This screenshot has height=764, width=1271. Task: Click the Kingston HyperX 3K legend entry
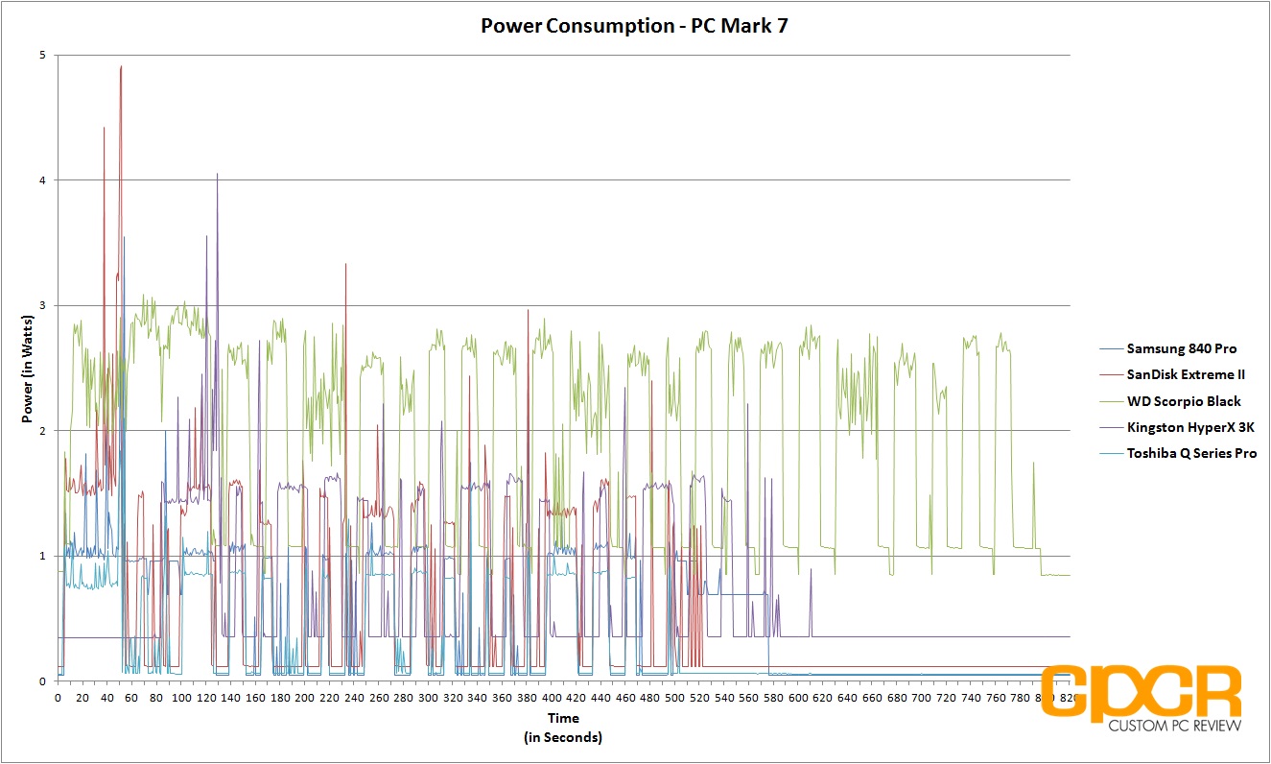coord(1176,428)
